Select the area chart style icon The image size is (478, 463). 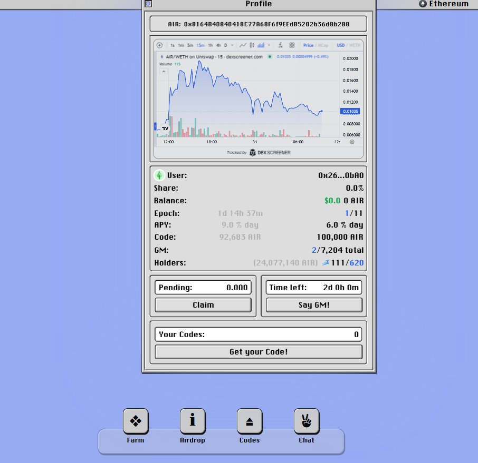pyautogui.click(x=261, y=45)
